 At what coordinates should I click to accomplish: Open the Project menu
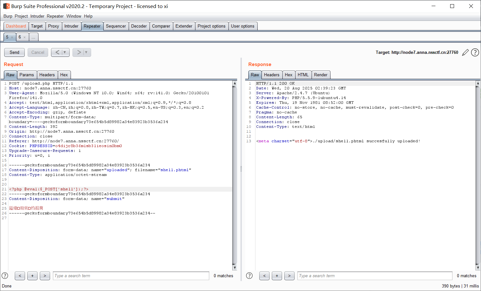point(21,16)
